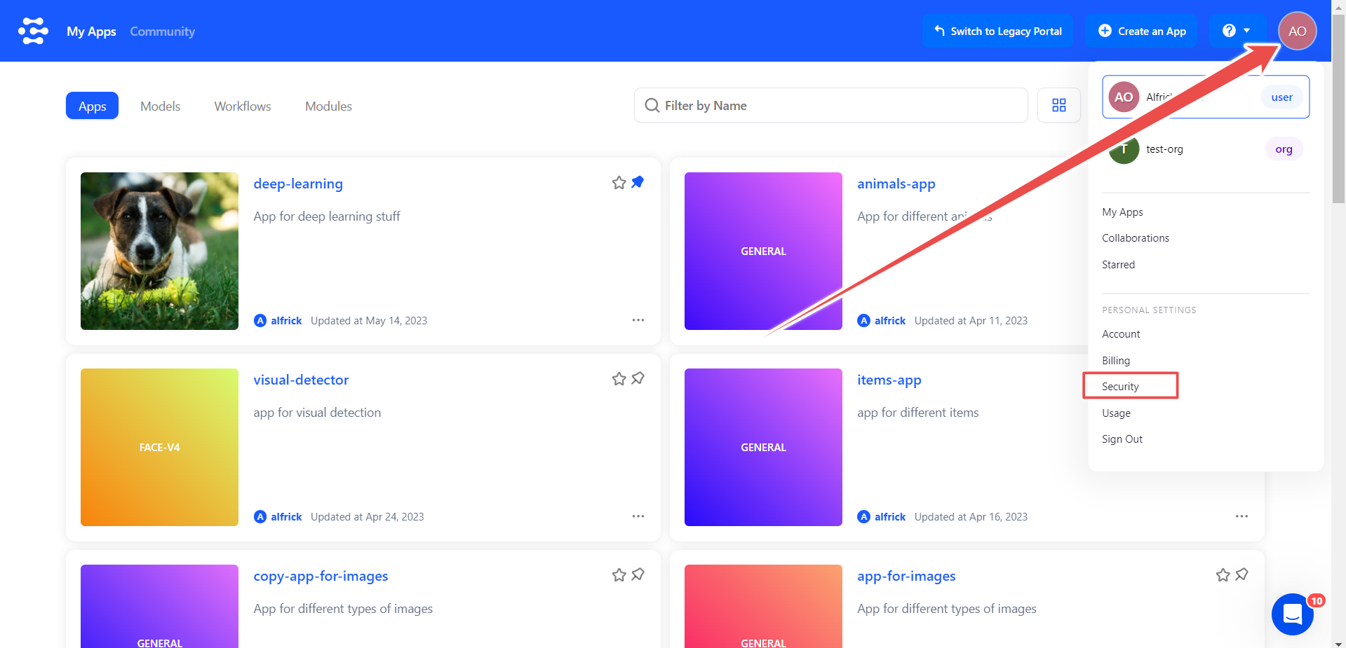The width and height of the screenshot is (1346, 648).
Task: Switch to grid view layout icon
Action: 1058,105
